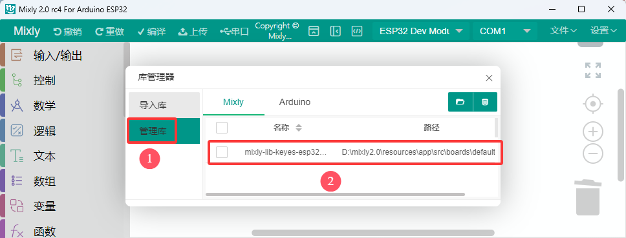Click the 逻辑 category icon
The height and width of the screenshot is (238, 626).
17,130
